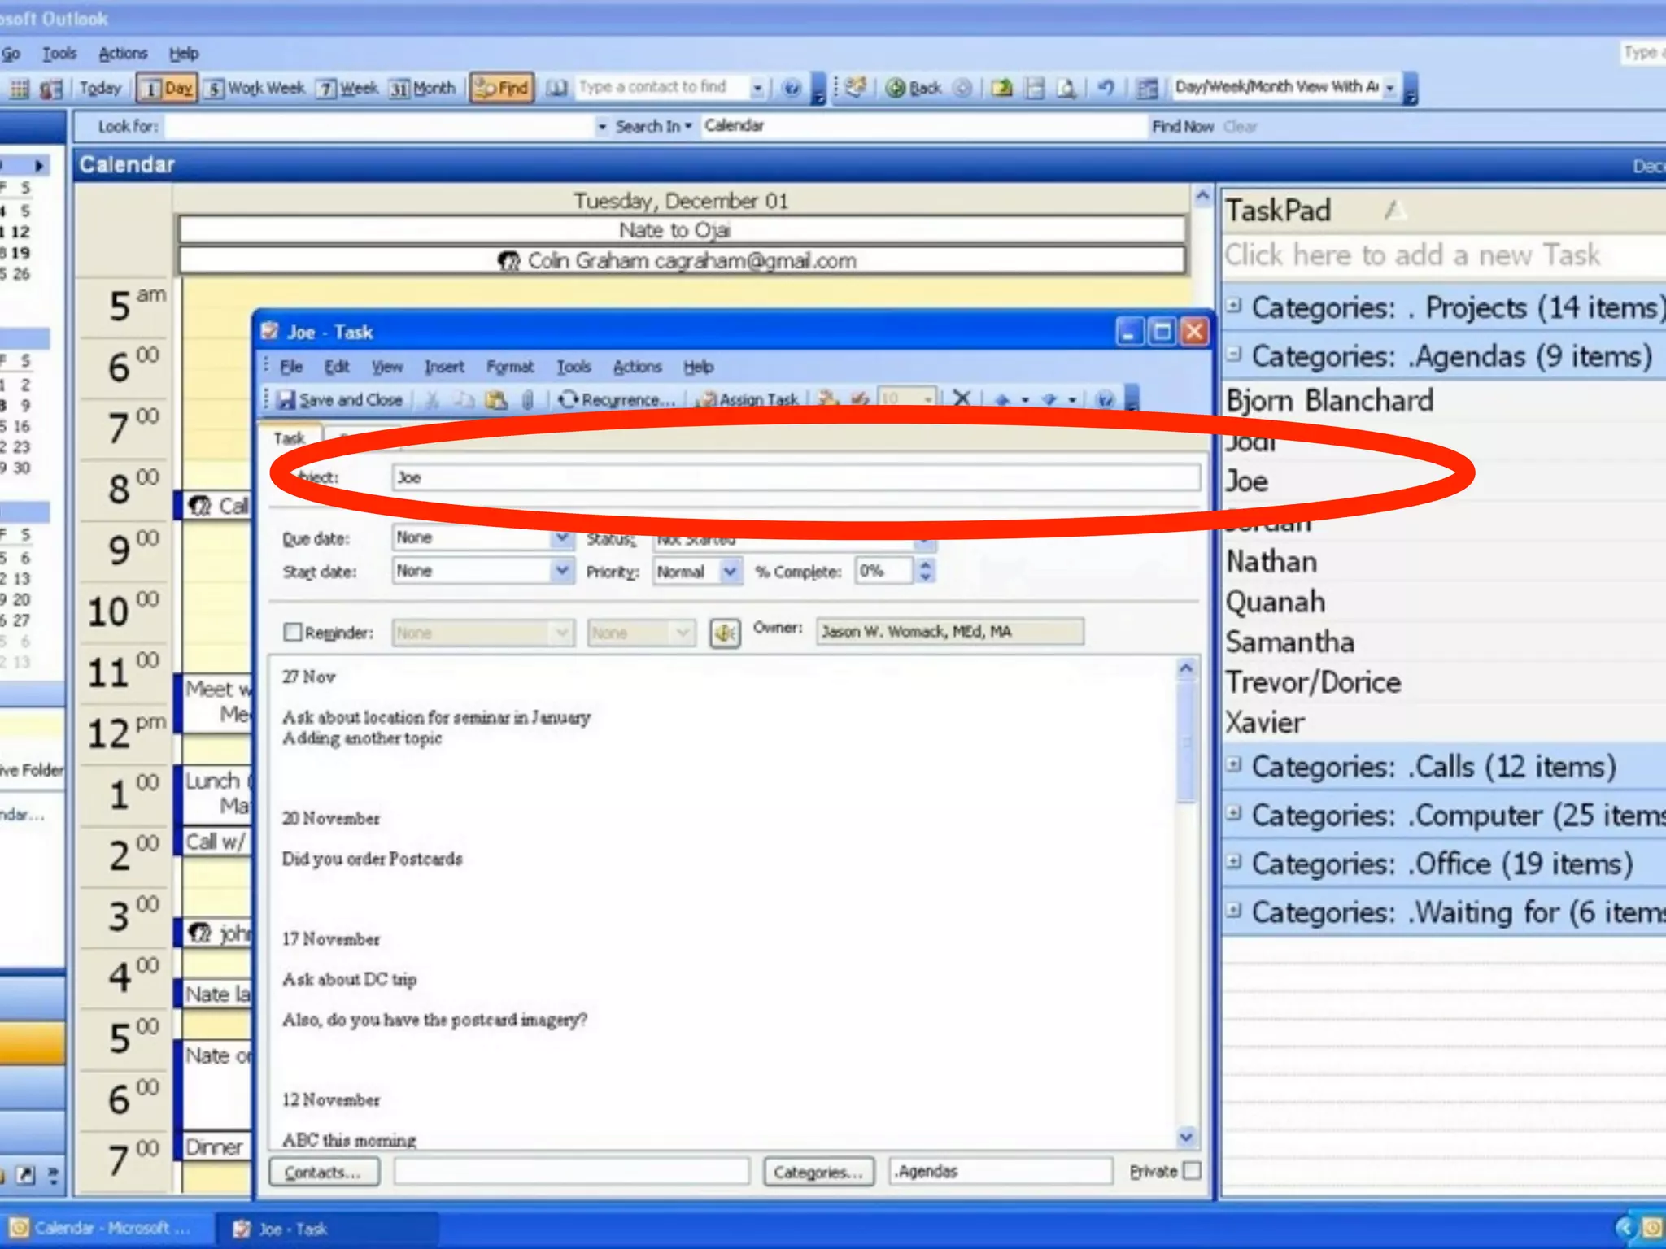Check the Private checkbox
The width and height of the screenshot is (1666, 1249).
pos(1192,1171)
